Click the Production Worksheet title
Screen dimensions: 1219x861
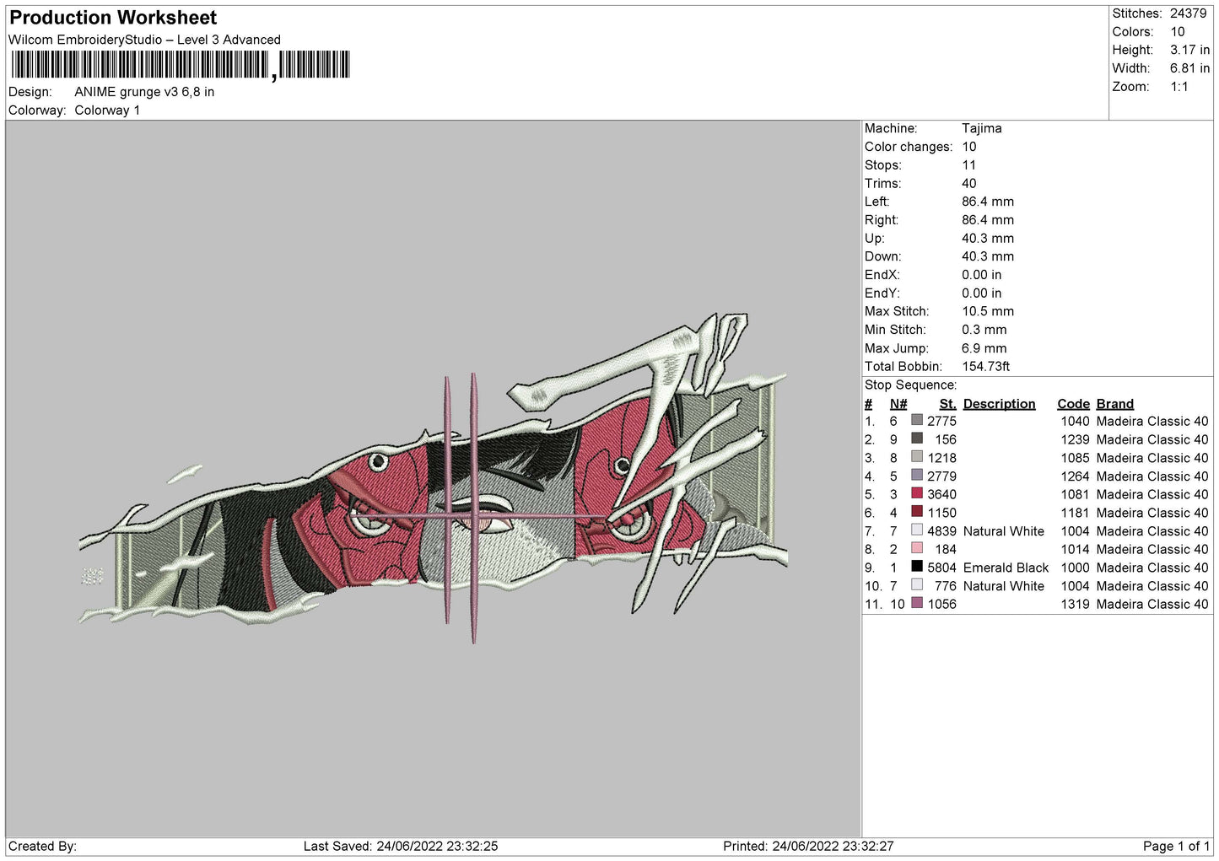point(113,18)
